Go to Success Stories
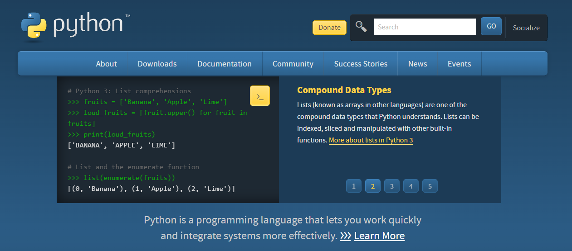Viewport: 572px width, 251px height. (x=361, y=64)
